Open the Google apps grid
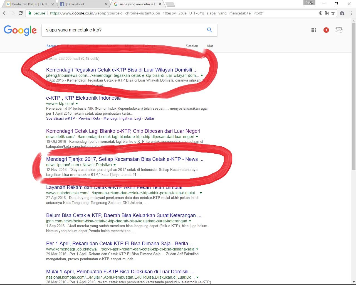Viewport: 356px width, 285px height. (314, 30)
